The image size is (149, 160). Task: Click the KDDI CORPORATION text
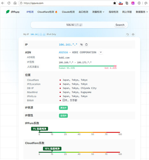pyautogui.click(x=84, y=52)
